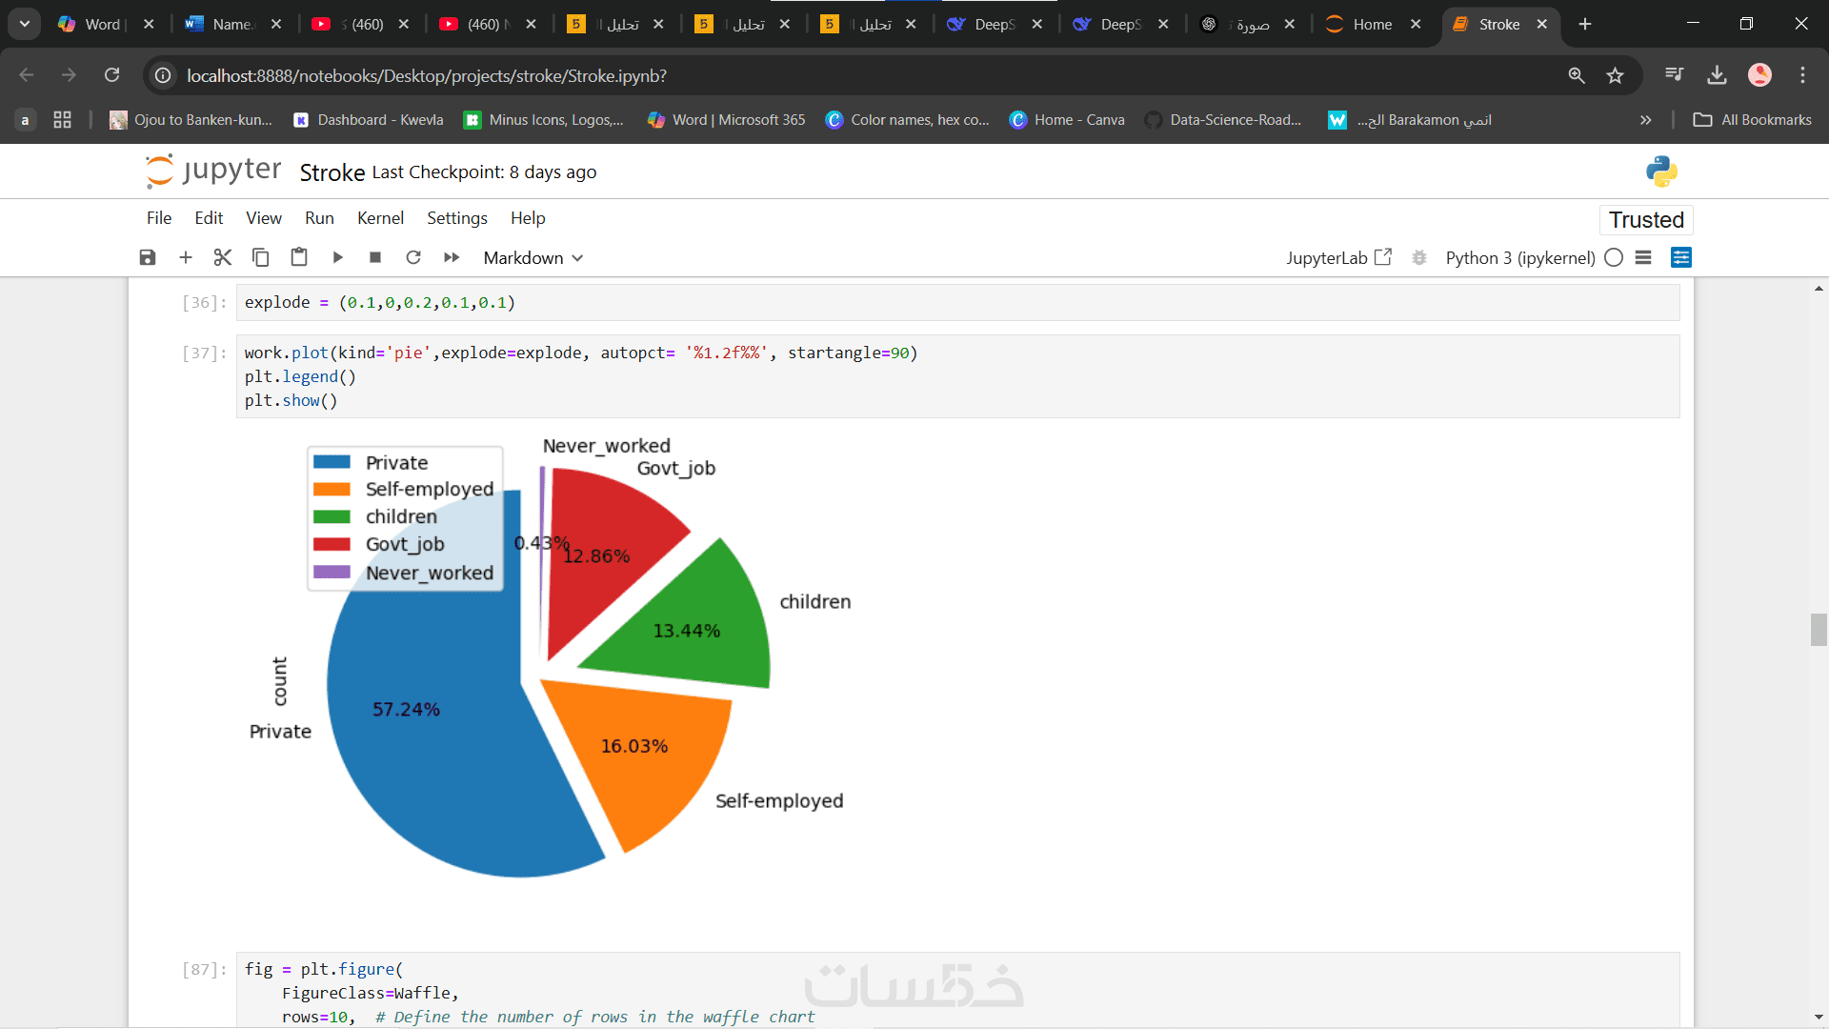Restart kernel and run all cells icon
1829x1029 pixels.
coord(452,257)
